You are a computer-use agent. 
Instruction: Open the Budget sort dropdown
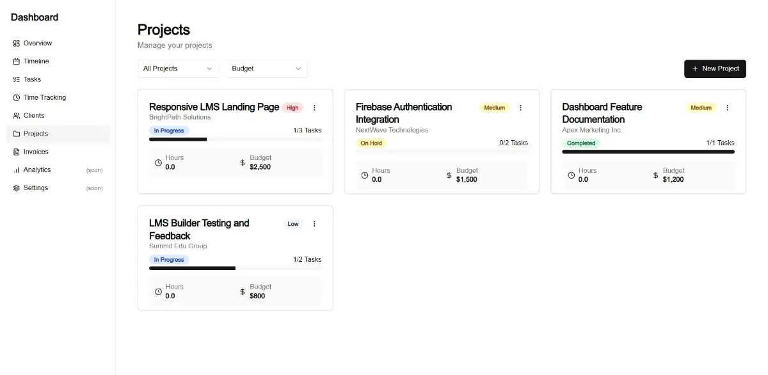(266, 68)
